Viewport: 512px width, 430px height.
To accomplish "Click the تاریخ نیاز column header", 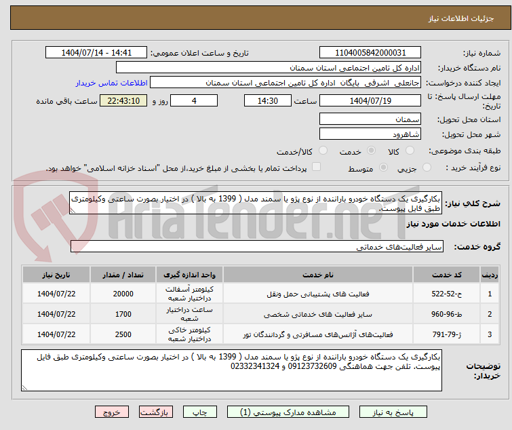I will [56, 275].
